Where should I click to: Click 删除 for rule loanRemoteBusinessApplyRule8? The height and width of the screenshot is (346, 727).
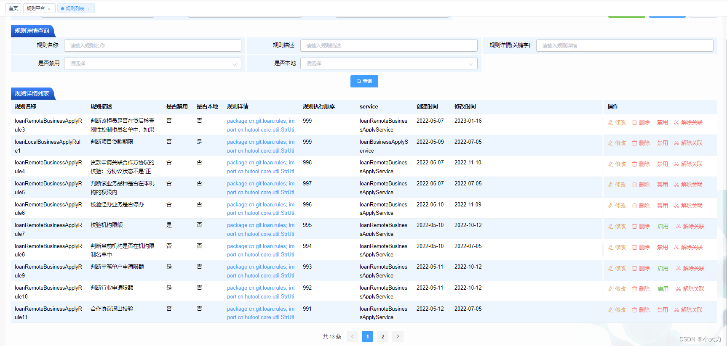tap(641, 247)
